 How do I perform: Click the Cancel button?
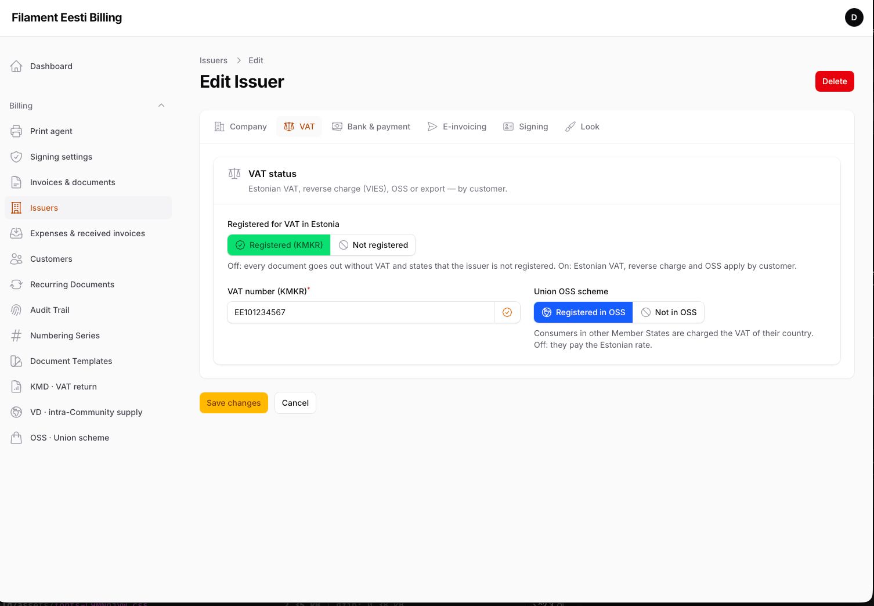pyautogui.click(x=295, y=403)
